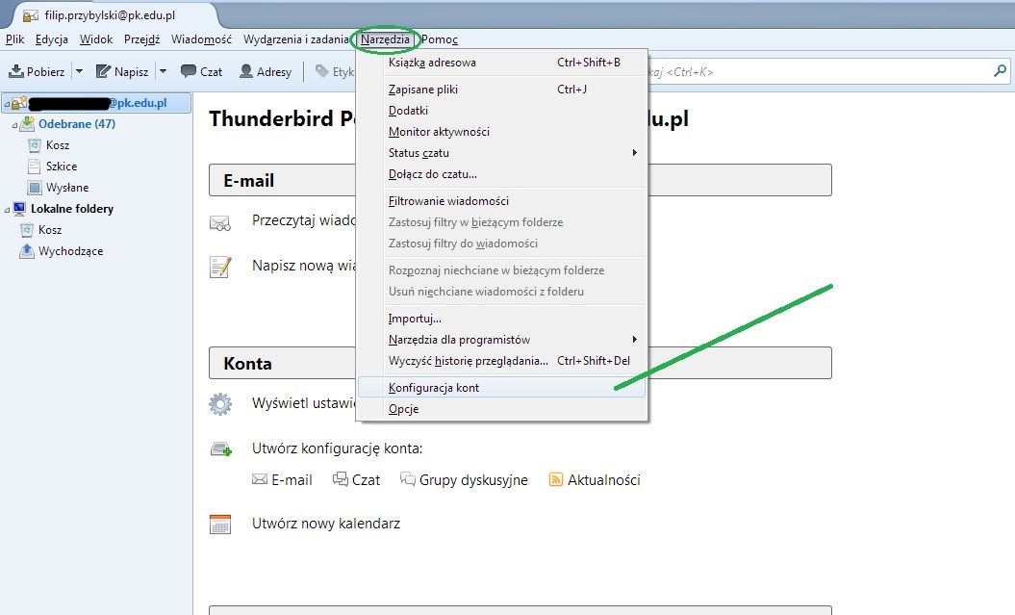Select the Wysłane sent folder

click(x=66, y=188)
